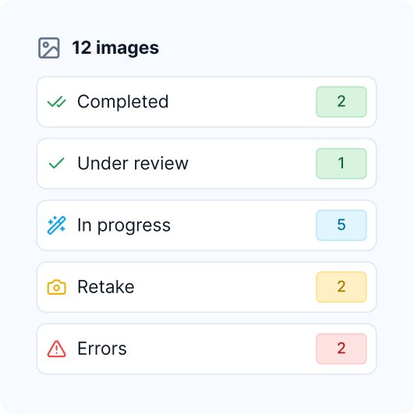414x414 pixels.
Task: Open the Completed status row
Action: [207, 102]
